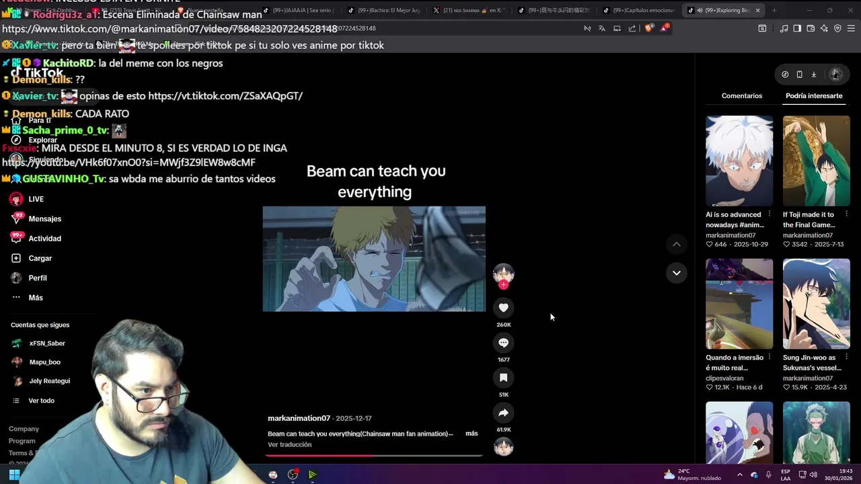Open the Brave VPN shield icon
The image size is (861, 484).
(x=837, y=28)
